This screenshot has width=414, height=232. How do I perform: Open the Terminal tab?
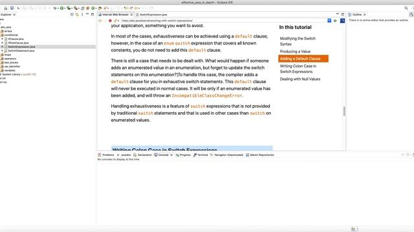(201, 155)
